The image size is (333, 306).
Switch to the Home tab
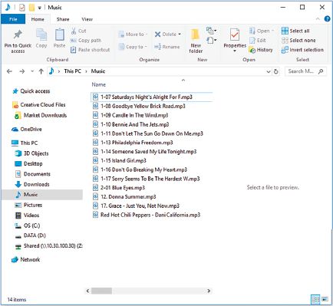click(x=38, y=19)
